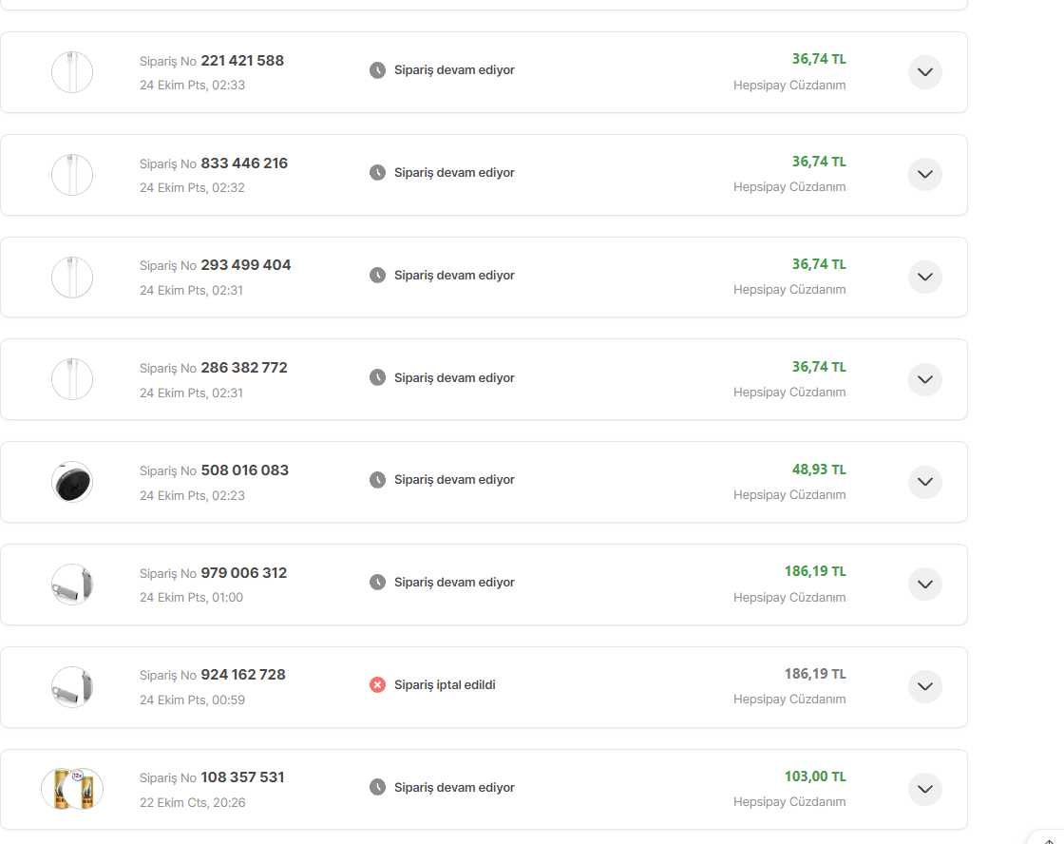Open chevron for order 286 382 772

(924, 379)
